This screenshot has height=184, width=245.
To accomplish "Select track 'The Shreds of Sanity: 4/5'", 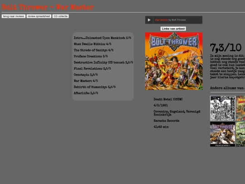I will pyautogui.click(x=93, y=50).
